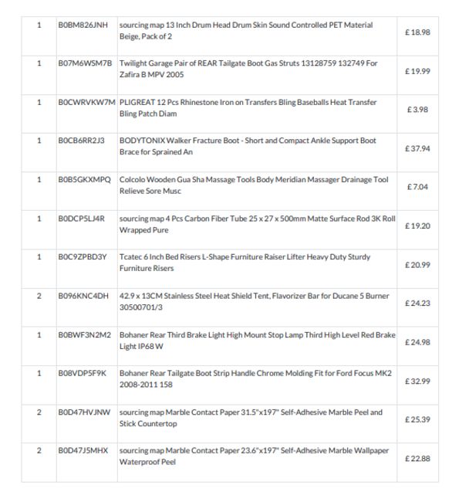Click the £3.98 price

click(x=417, y=110)
